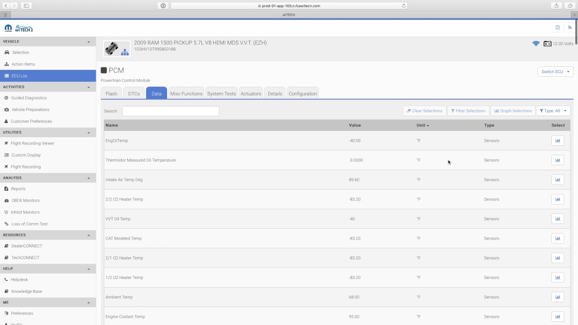The height and width of the screenshot is (325, 578).
Task: Select graph icon for Thermistor Measured Oil Temperature
Action: click(x=558, y=160)
